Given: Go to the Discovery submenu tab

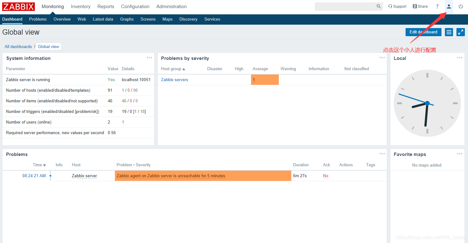Looking at the screenshot, I should coord(188,19).
